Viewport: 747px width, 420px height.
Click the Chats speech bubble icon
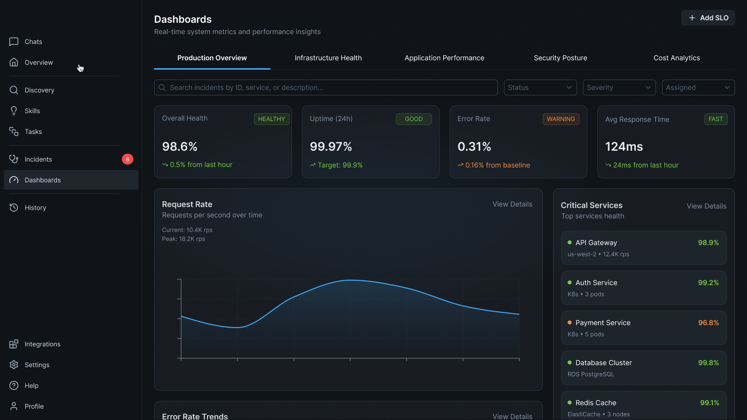click(x=14, y=42)
